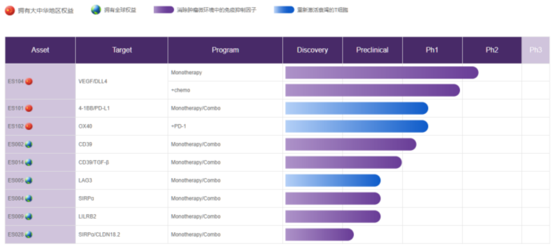Viewport: 556px width, 246px height.
Task: Click the blue LAG3 progress bar
Action: click(x=333, y=181)
